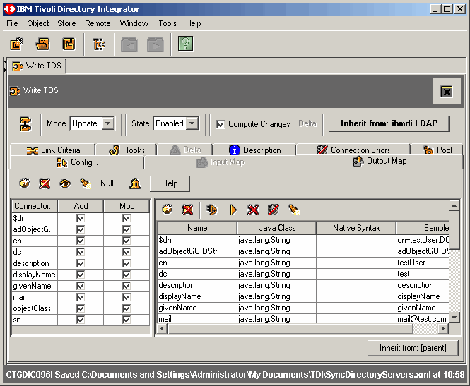Open the State dropdown
The image size is (470, 386).
[x=192, y=123]
